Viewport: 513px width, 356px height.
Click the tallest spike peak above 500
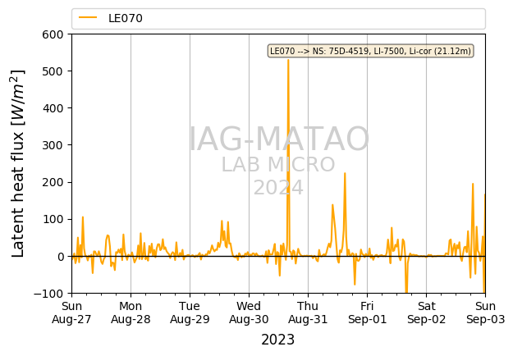pos(288,60)
